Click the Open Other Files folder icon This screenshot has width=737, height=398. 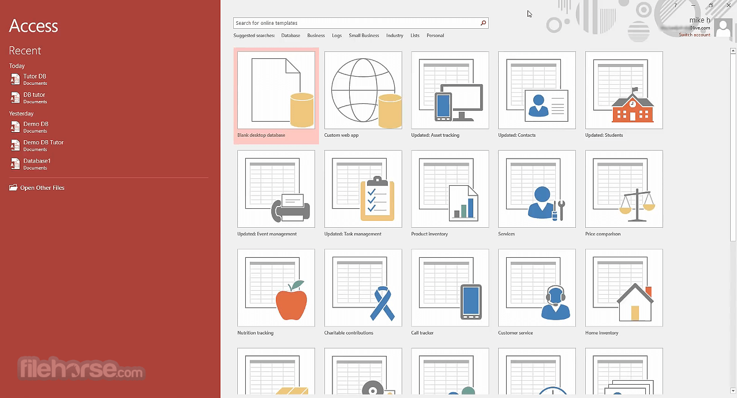(13, 187)
